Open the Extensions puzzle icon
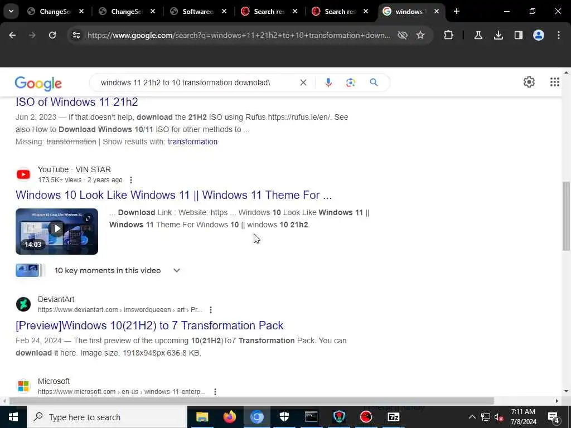This screenshot has height=428, width=571. click(449, 35)
